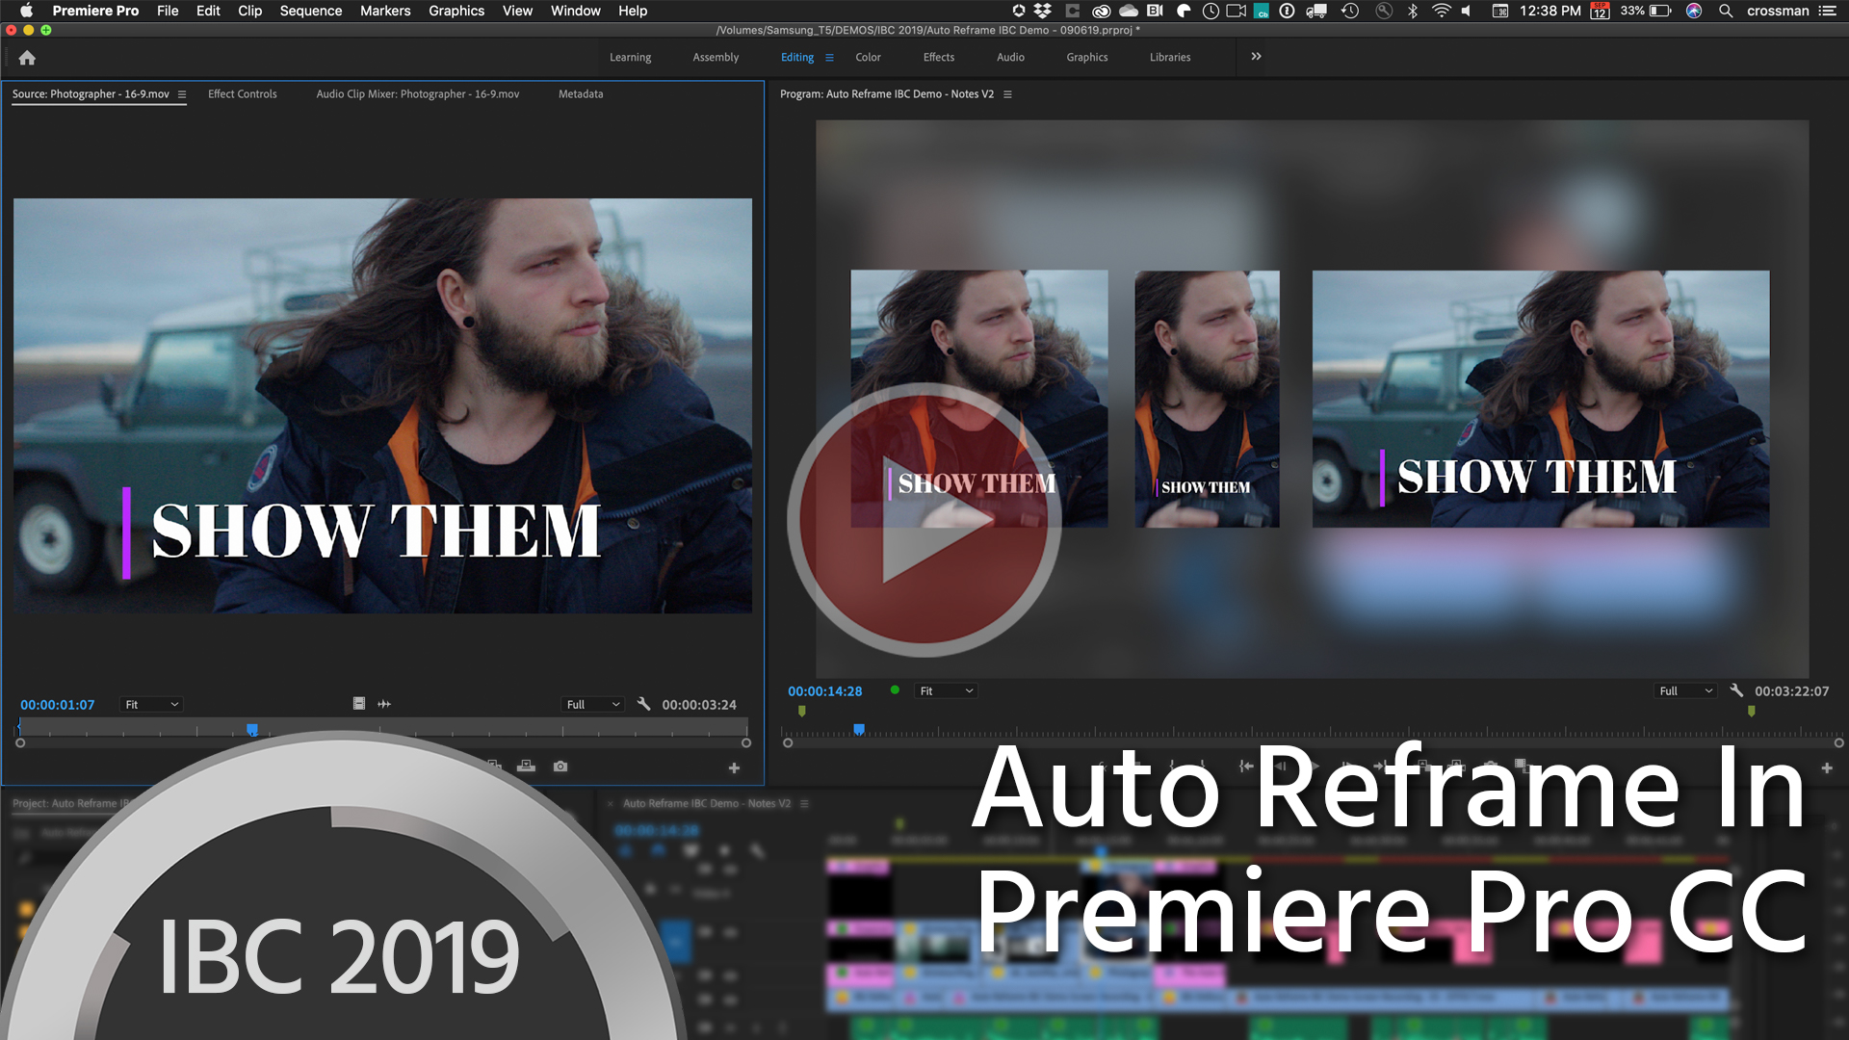The image size is (1849, 1040).
Task: Open the Clip menu
Action: coord(249,11)
